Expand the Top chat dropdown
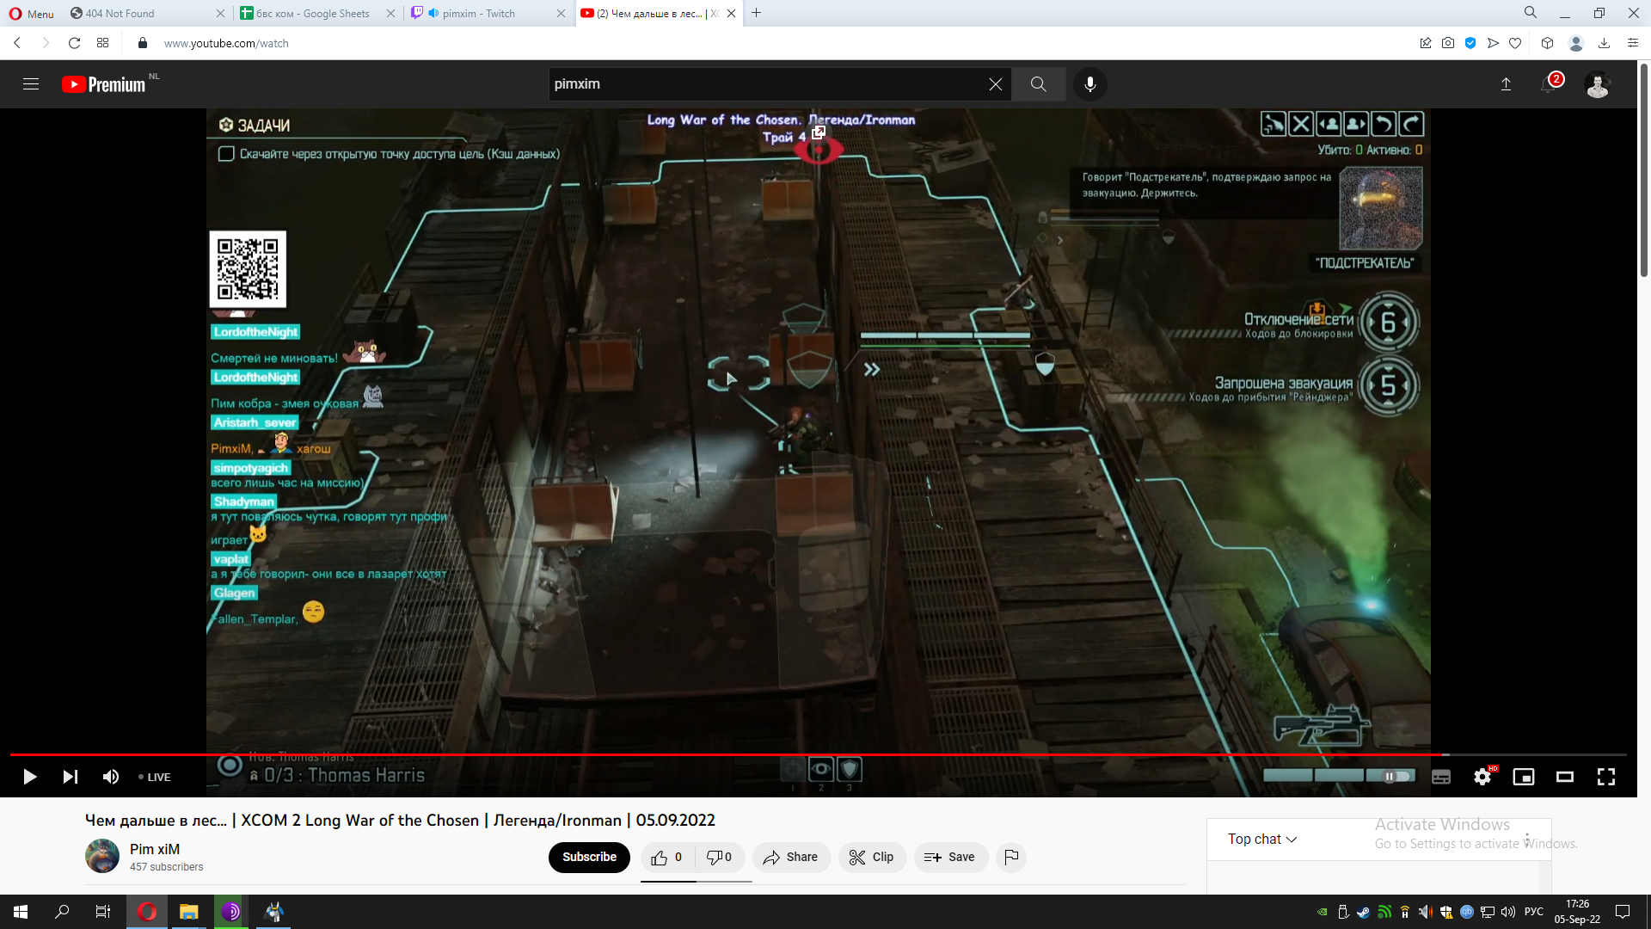 click(x=1261, y=839)
